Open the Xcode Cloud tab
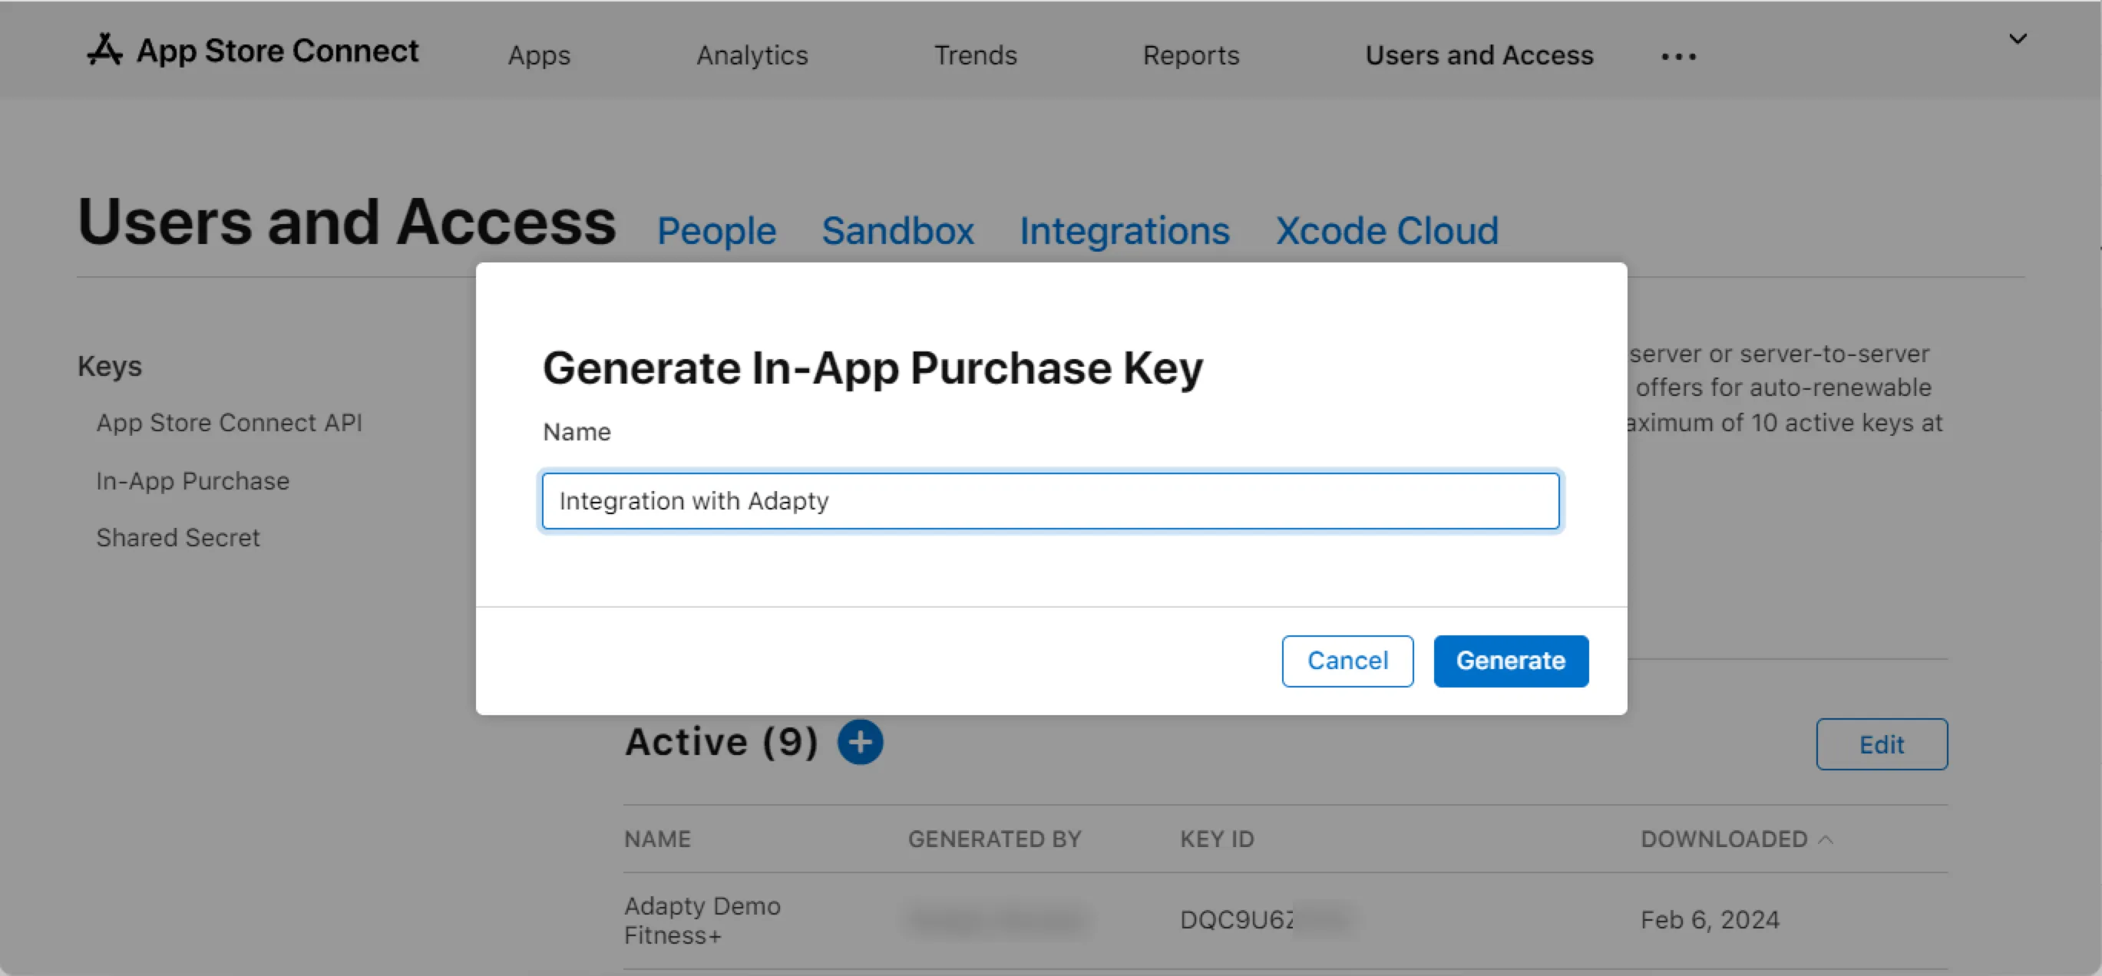The height and width of the screenshot is (976, 2102). (x=1386, y=231)
